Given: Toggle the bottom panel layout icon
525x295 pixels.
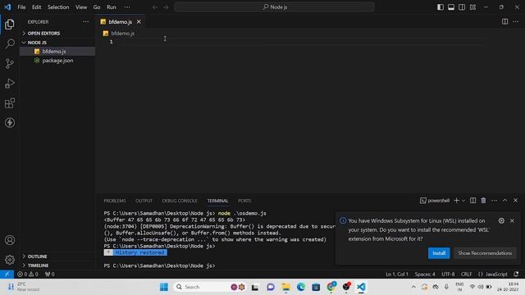Looking at the screenshot, I should pyautogui.click(x=451, y=7).
